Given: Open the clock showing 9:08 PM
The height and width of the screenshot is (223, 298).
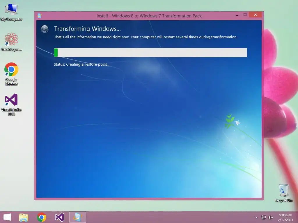Looking at the screenshot, I should click(285, 217).
